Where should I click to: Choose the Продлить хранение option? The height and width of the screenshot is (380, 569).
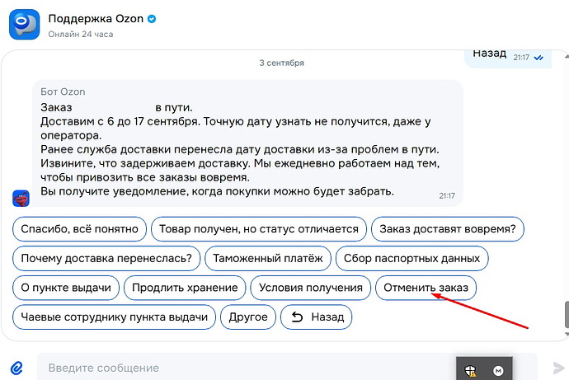point(185,288)
